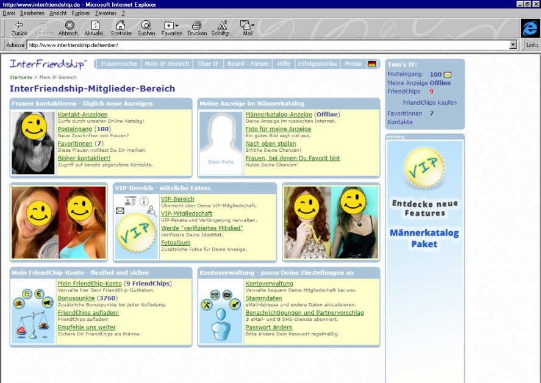Open the 'Bisher kontaktiert!' link
This screenshot has height=383, width=541.
click(84, 158)
